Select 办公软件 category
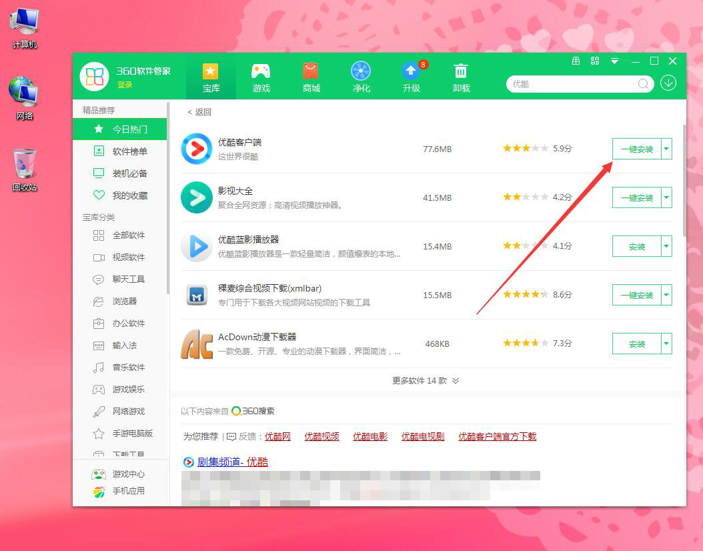 tap(119, 324)
